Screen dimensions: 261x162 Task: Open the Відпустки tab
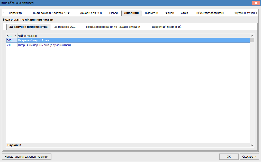(151, 13)
